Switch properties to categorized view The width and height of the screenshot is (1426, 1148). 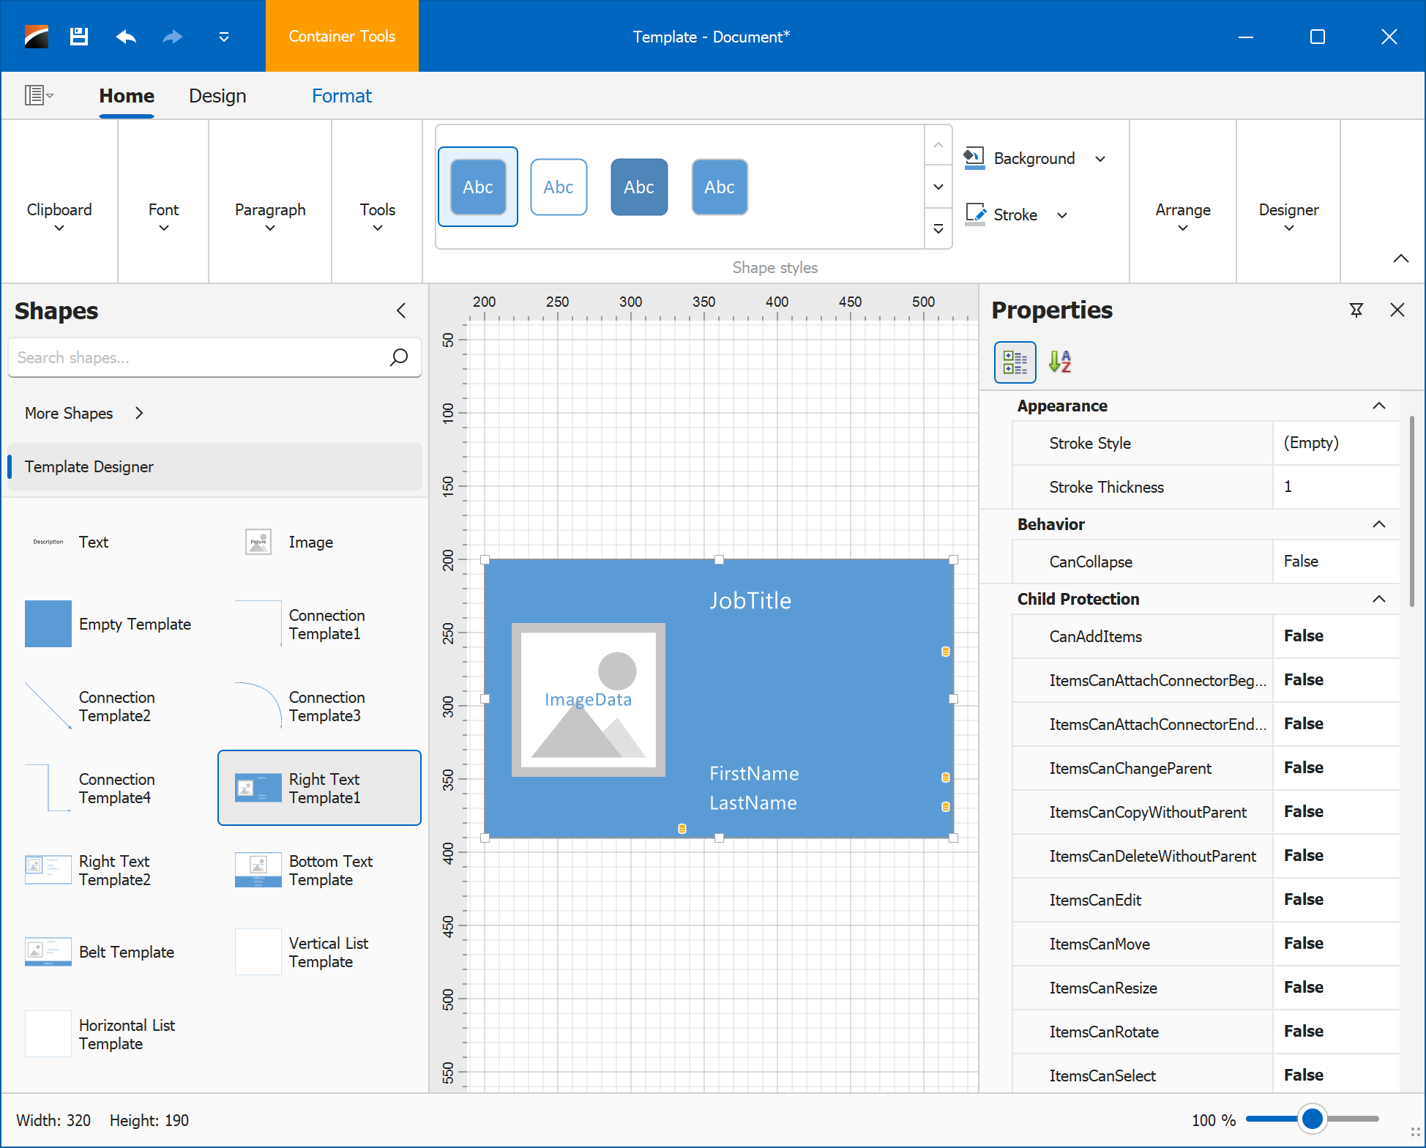1015,362
